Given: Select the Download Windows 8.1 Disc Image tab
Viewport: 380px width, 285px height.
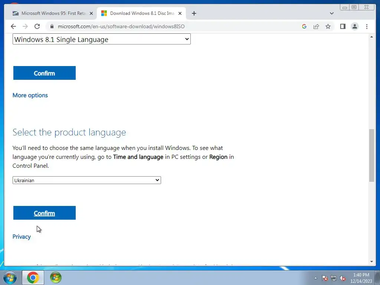Looking at the screenshot, I should (x=141, y=13).
